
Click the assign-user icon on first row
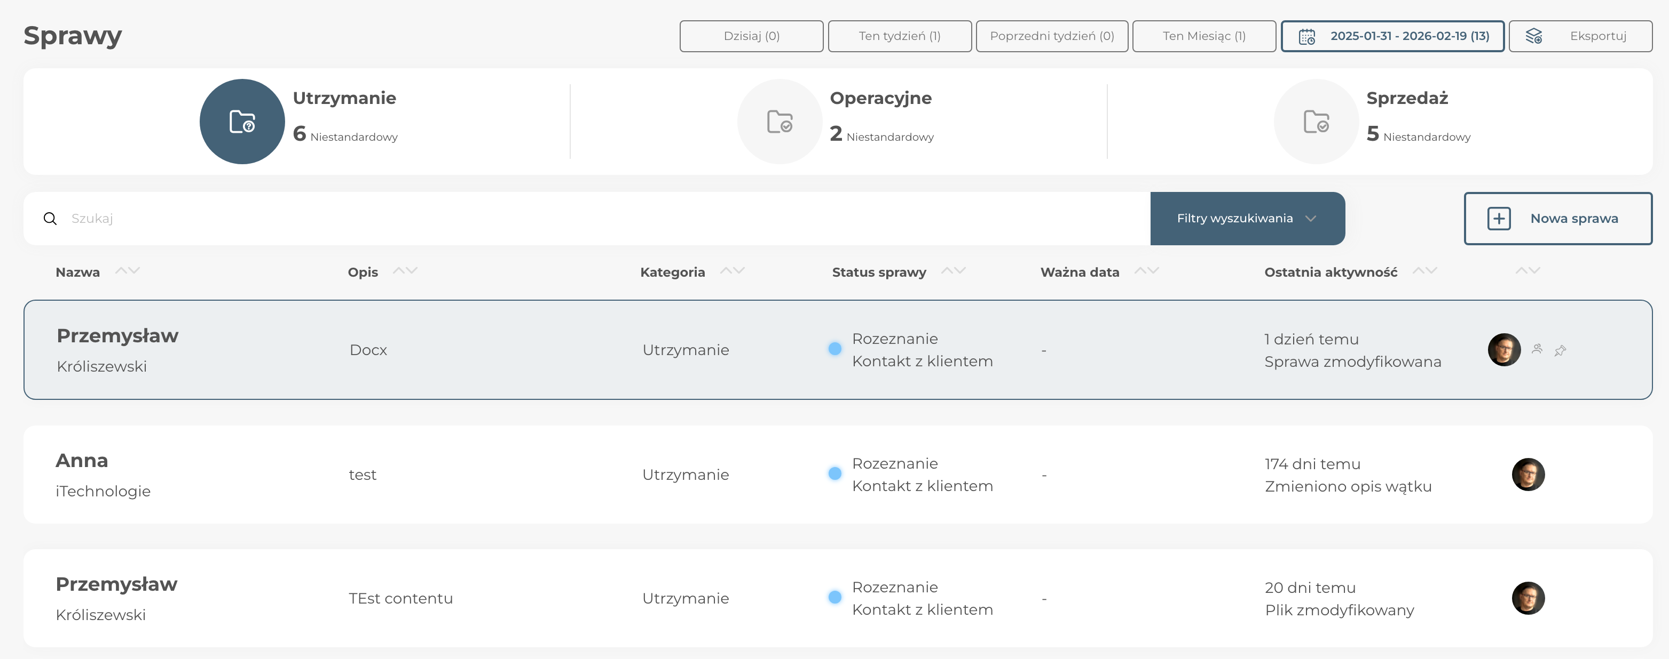tap(1537, 349)
